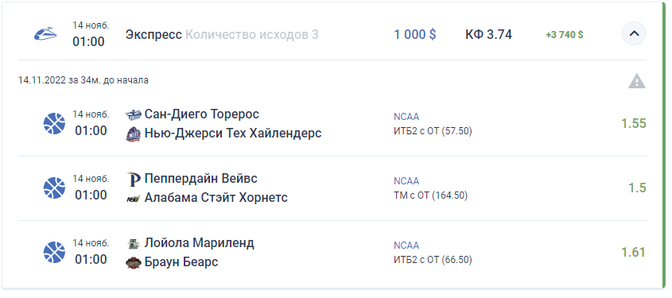The image size is (672, 298).
Task: Select the Алабама Стэйт Хорнетс team name
Action: coord(216,198)
